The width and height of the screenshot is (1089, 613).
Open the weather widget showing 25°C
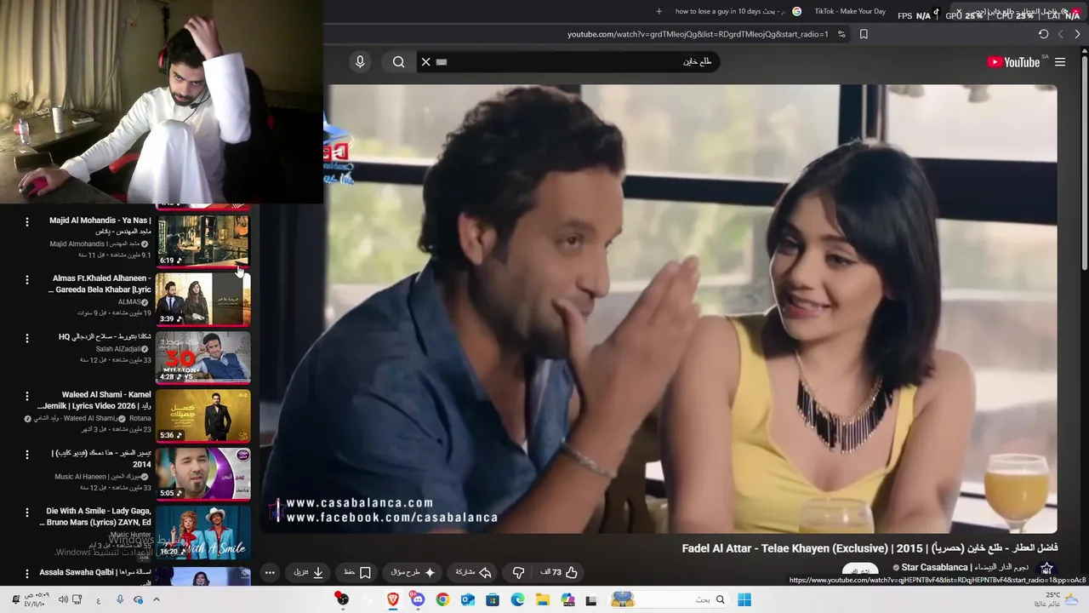coord(1058,599)
